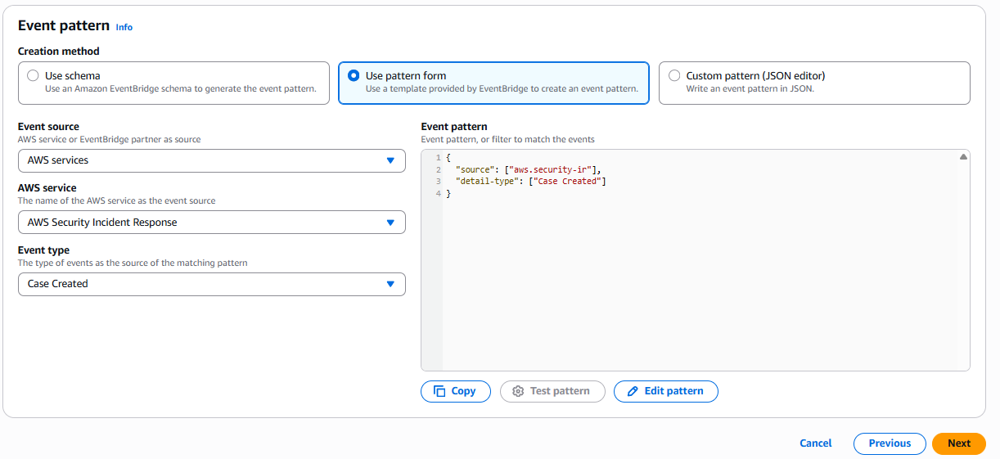Image resolution: width=1000 pixels, height=459 pixels.
Task: Click the editor's scroll-up arrow icon
Action: pyautogui.click(x=963, y=156)
